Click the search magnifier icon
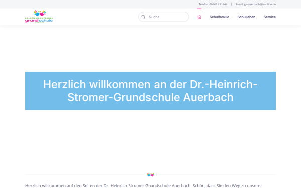This screenshot has height=188, width=301. pos(143,17)
